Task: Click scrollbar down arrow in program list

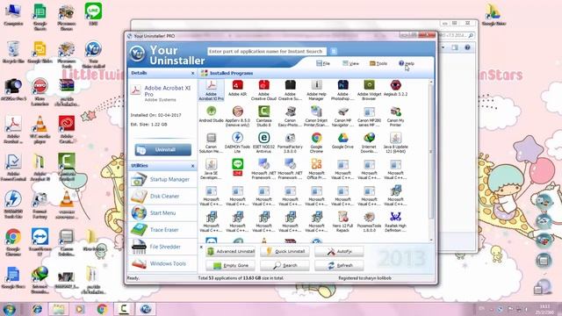Action: coord(431,240)
